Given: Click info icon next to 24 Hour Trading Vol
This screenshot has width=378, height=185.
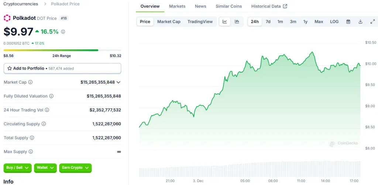Looking at the screenshot, I should click(47, 110).
